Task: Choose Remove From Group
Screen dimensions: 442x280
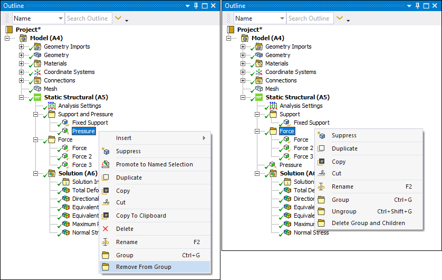Action: [155, 267]
